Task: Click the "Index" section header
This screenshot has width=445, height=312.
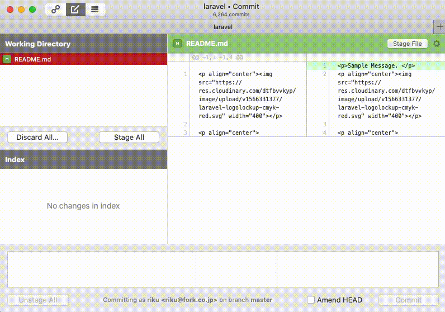Action: coord(83,159)
